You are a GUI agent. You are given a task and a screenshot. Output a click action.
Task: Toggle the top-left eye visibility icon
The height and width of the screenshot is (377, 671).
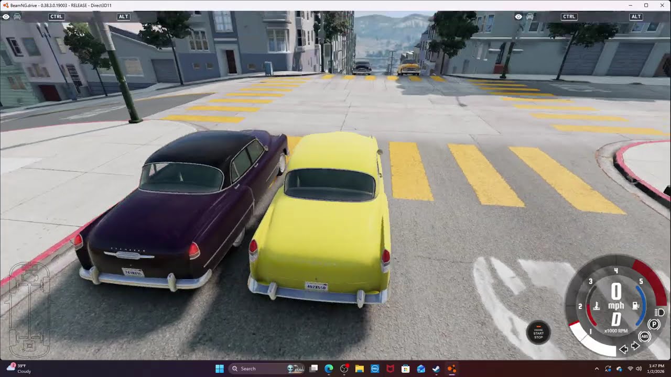click(x=6, y=17)
